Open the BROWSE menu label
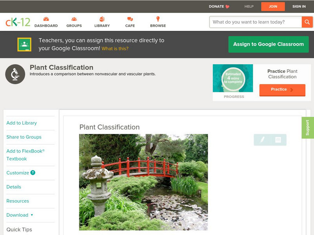The height and width of the screenshot is (235, 314). (158, 26)
